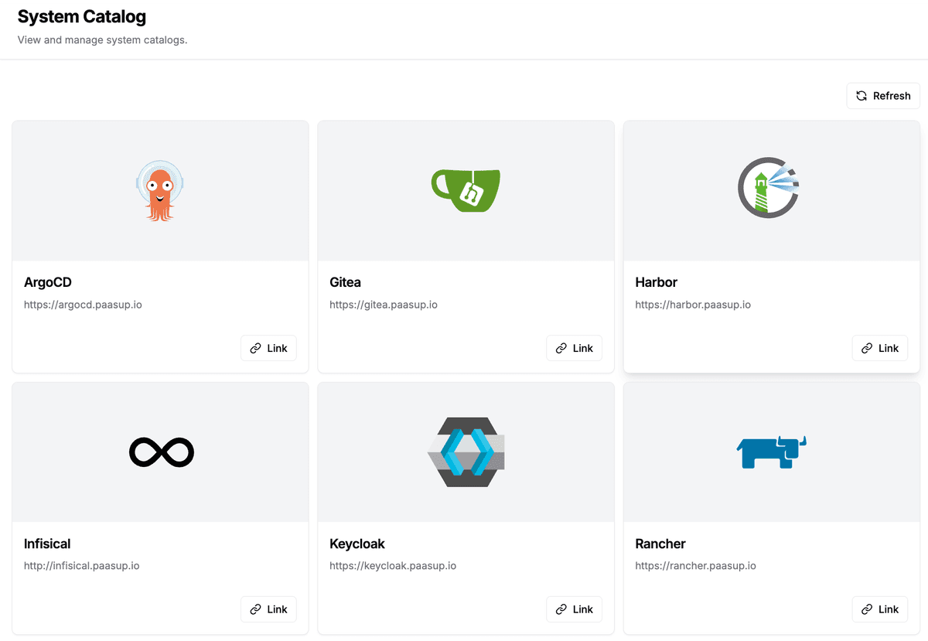Image resolution: width=928 pixels, height=641 pixels.
Task: Click the Rancher bull logo
Action: pyautogui.click(x=771, y=452)
